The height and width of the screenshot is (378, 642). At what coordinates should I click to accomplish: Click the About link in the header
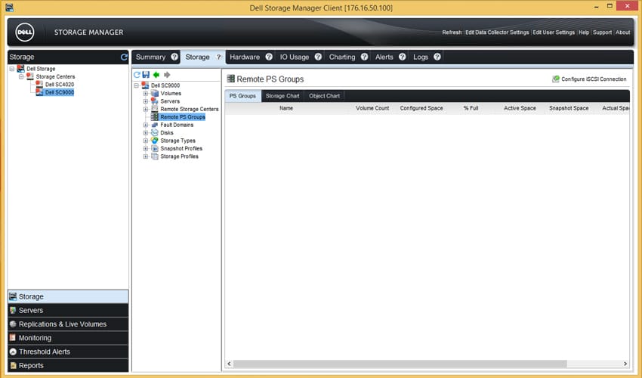coord(623,33)
